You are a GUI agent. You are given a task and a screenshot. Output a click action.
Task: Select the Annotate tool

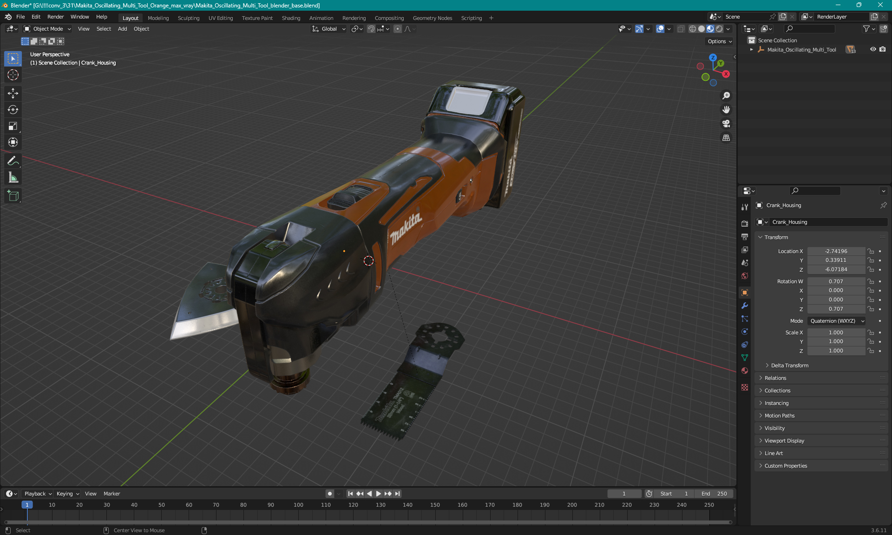click(13, 161)
